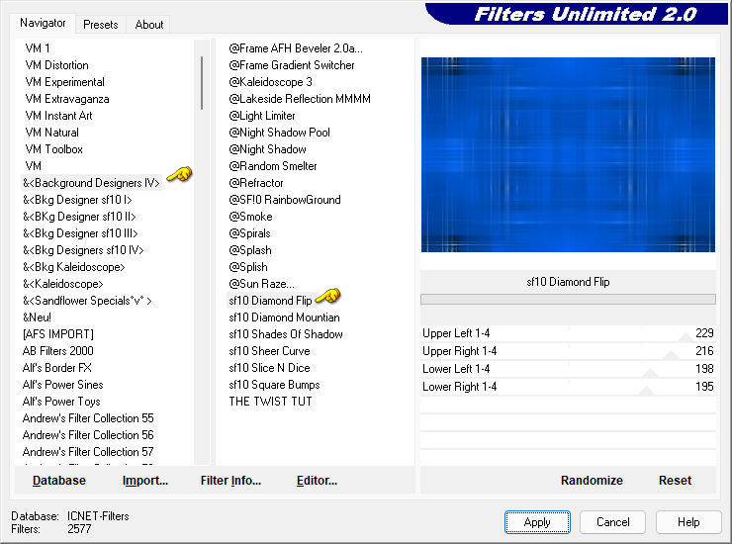Select the Alf's Power Sines category
732x544 pixels.
(62, 385)
